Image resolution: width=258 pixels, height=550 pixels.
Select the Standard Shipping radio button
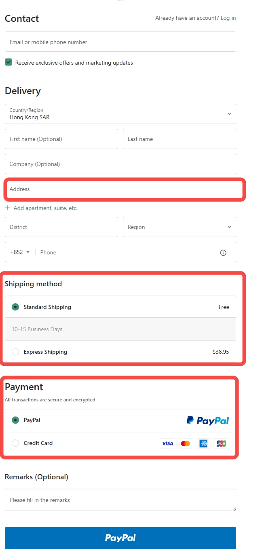pos(15,307)
